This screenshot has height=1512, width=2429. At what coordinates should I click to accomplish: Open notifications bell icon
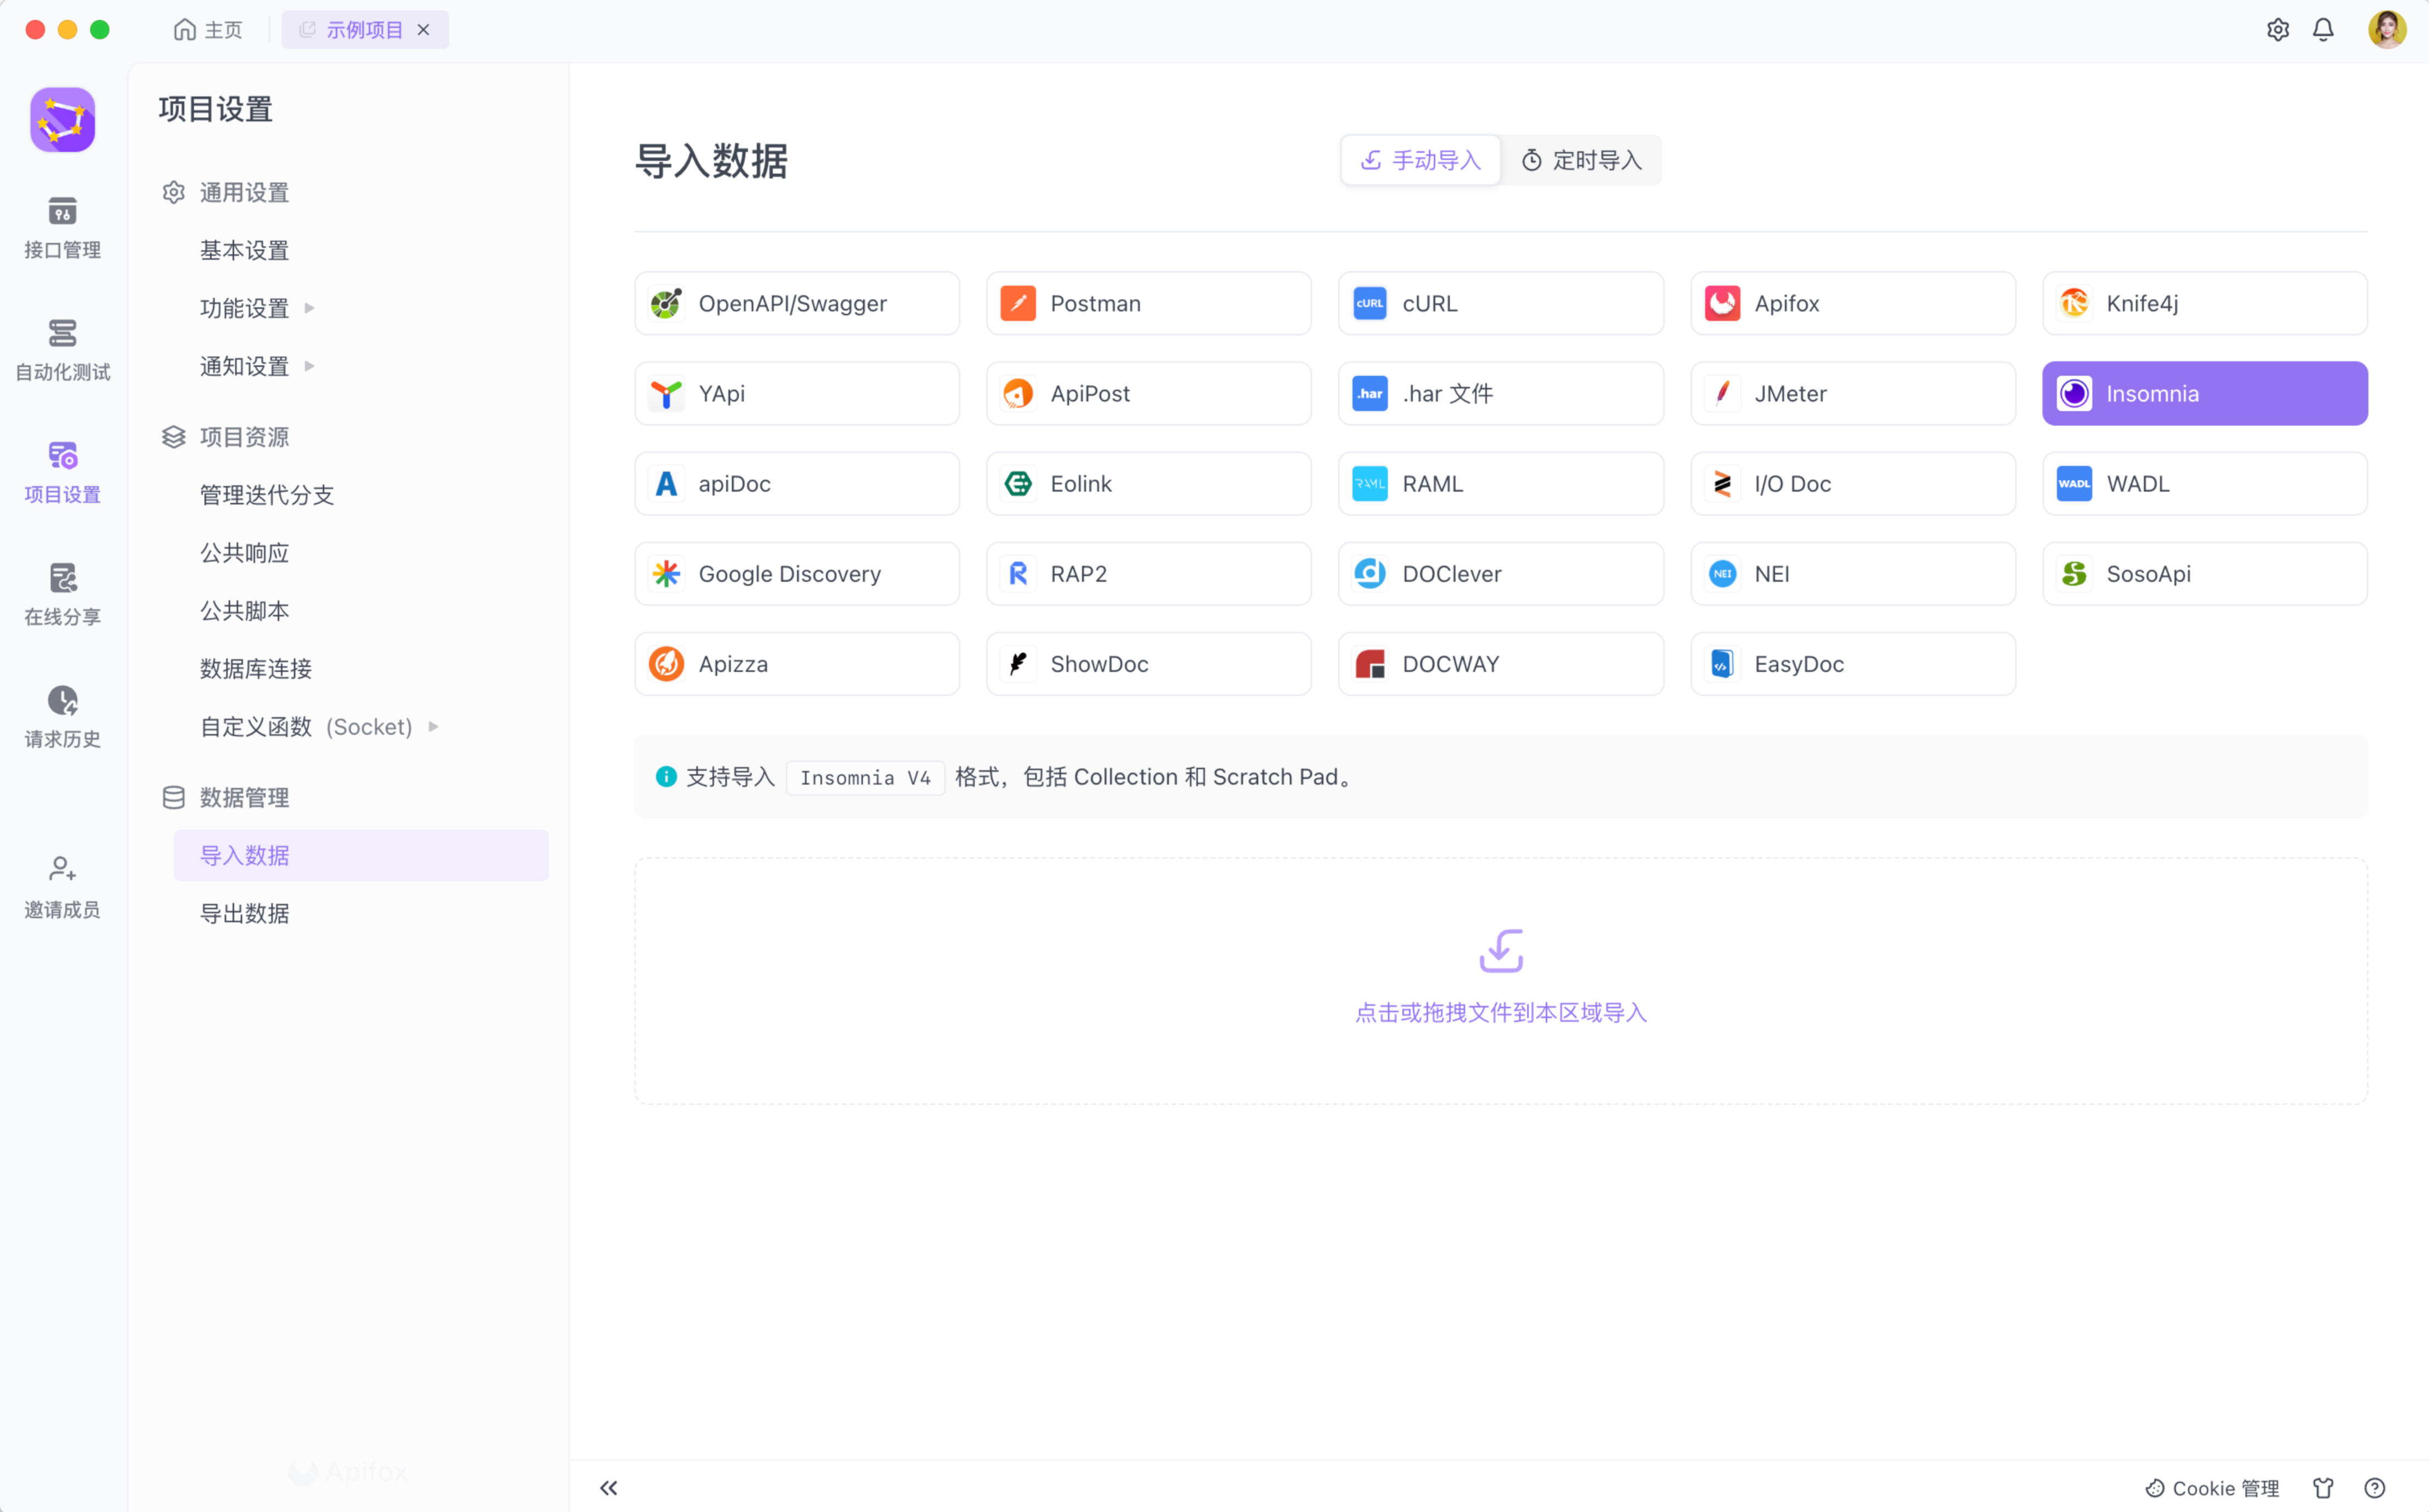point(2323,30)
